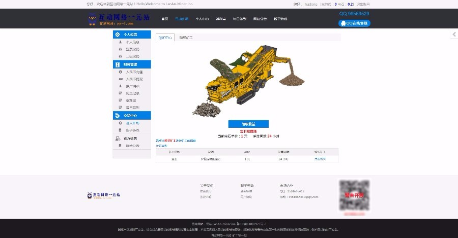
Task: Click the blue 领取收益 button
Action: point(248,124)
